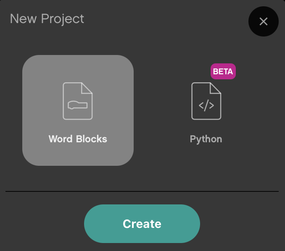Click the Word Blocks file icon
285x251 pixels.
(78, 101)
